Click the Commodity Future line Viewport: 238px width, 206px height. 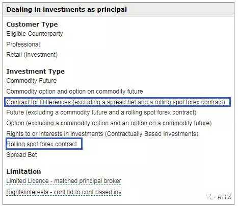tap(32, 81)
